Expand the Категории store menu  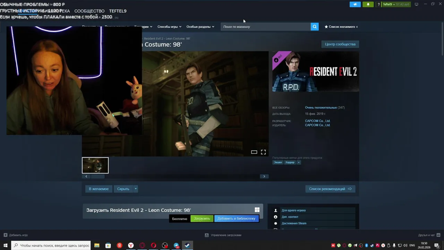click(x=143, y=27)
